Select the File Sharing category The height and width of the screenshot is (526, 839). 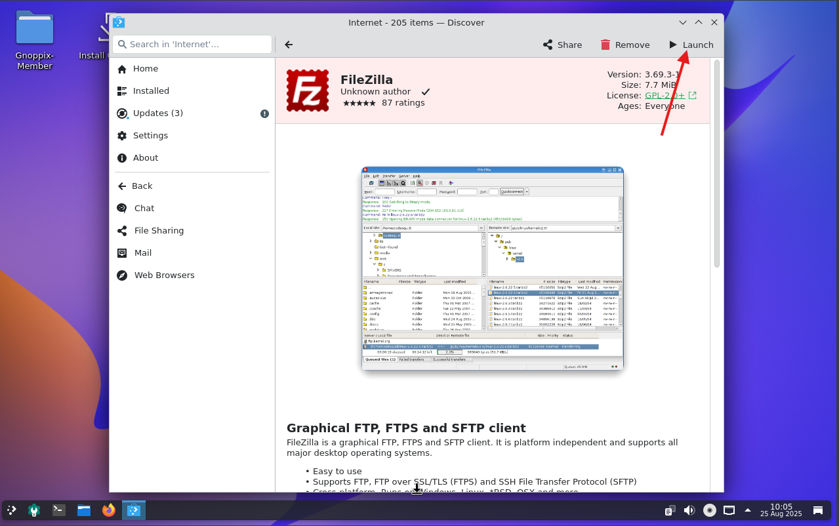[x=159, y=231]
